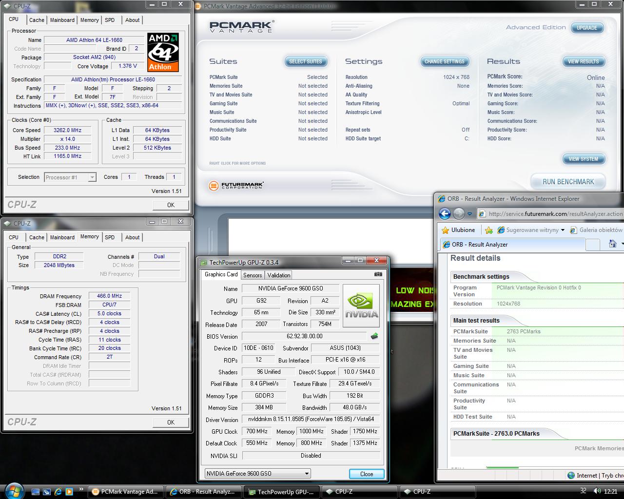Click tray icon labeled 32
The width and height of the screenshot is (624, 499).
click(583, 491)
